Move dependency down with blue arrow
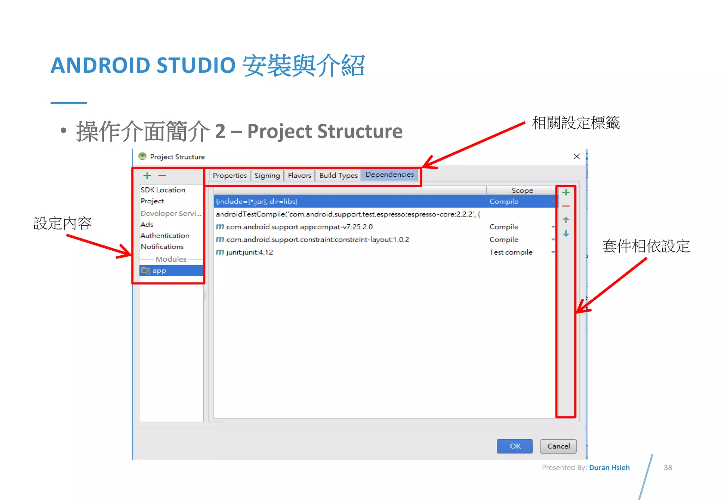This screenshot has height=500, width=723. [x=566, y=233]
